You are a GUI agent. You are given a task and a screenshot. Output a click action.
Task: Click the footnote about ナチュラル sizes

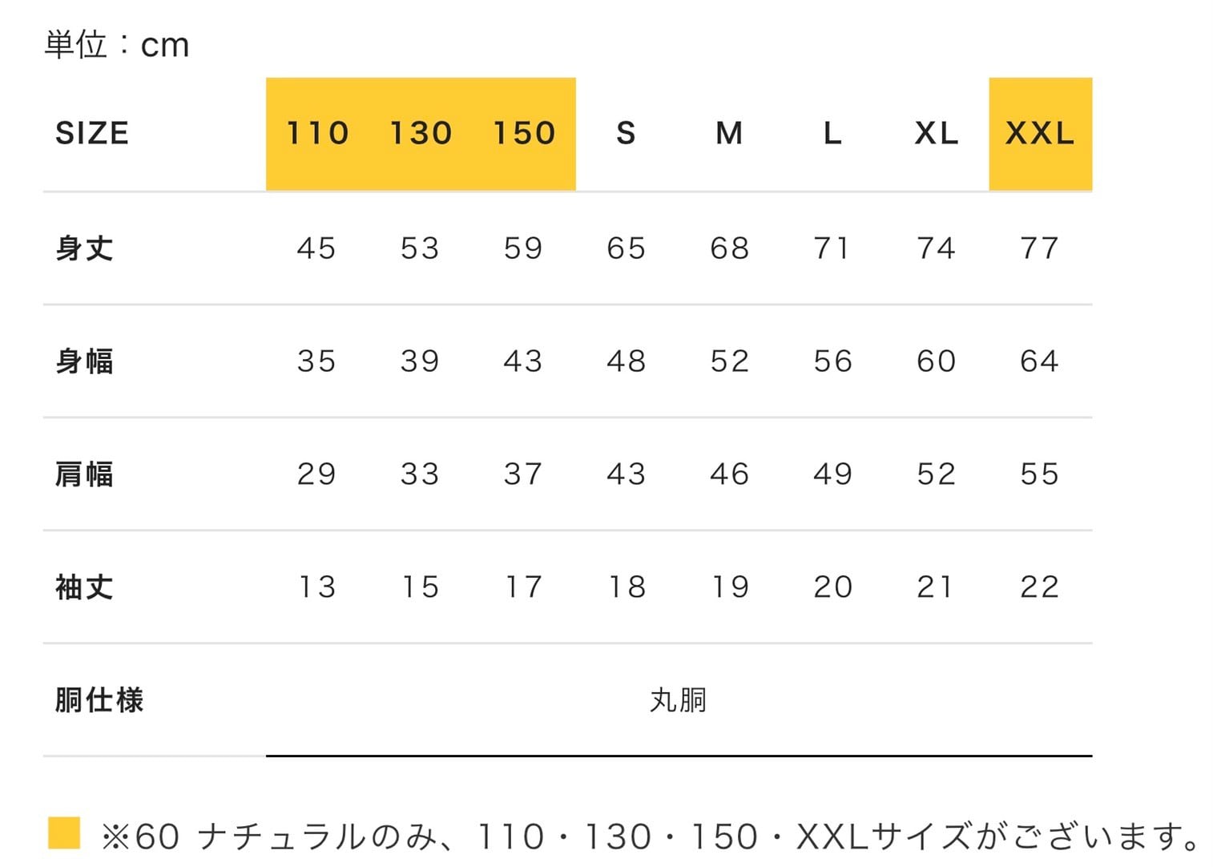coord(651,837)
